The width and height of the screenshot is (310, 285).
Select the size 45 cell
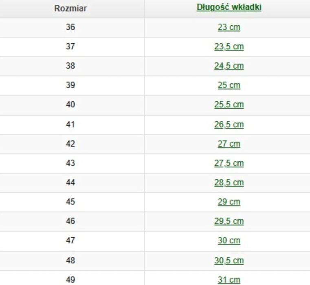click(x=70, y=202)
